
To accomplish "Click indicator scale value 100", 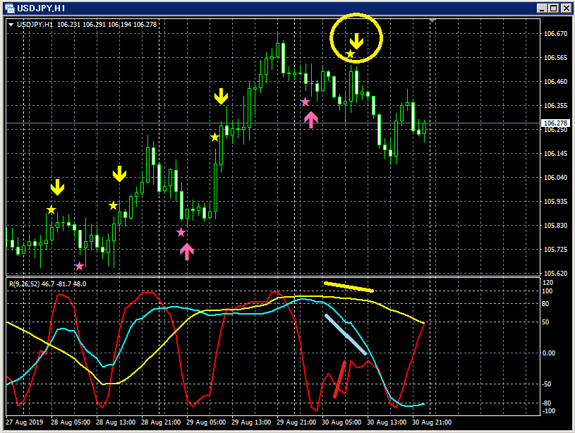I will 548,291.
